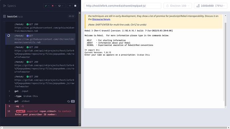Viewport: 230px width, 129px height.
Task: Click the app preview scroll-down arrow
Action: pos(226,107)
